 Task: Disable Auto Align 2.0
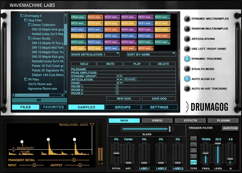point(187,79)
